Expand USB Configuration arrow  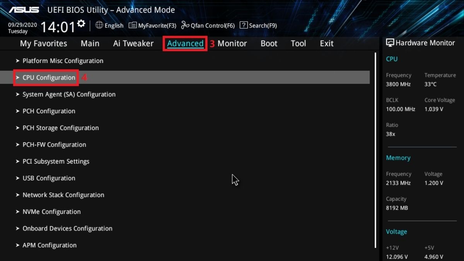pyautogui.click(x=18, y=178)
